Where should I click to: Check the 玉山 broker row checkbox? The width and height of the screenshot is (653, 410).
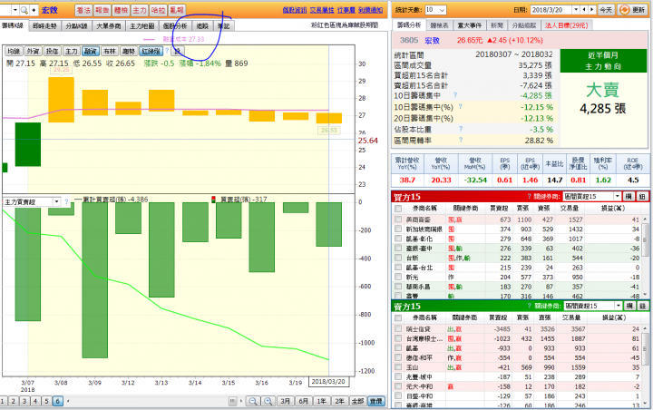[x=398, y=367]
